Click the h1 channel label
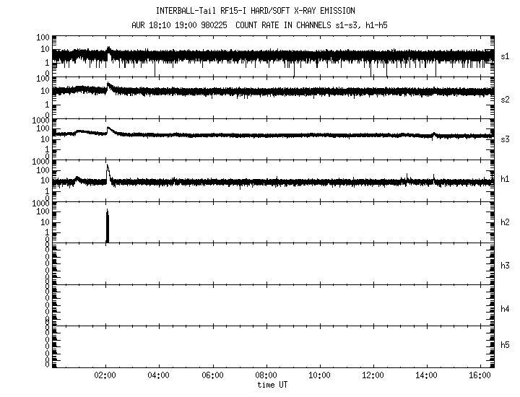This screenshot has width=520, height=397. coord(505,180)
